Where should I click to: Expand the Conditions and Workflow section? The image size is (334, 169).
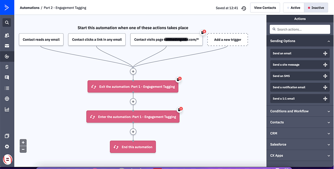300,111
